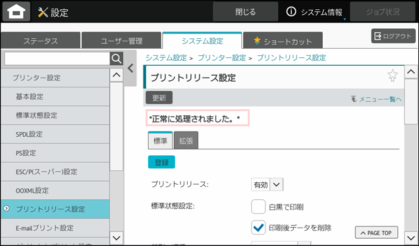Open PS設定 in sidebar
419x246 pixels.
[55, 153]
